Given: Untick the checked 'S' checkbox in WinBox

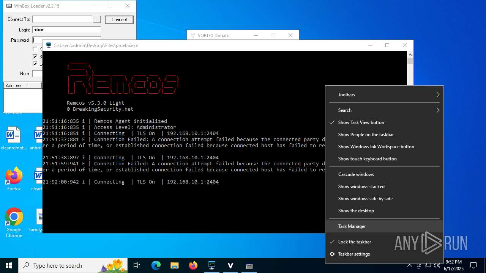Looking at the screenshot, I should [35, 56].
